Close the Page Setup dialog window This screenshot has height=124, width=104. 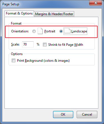click(95, 3)
